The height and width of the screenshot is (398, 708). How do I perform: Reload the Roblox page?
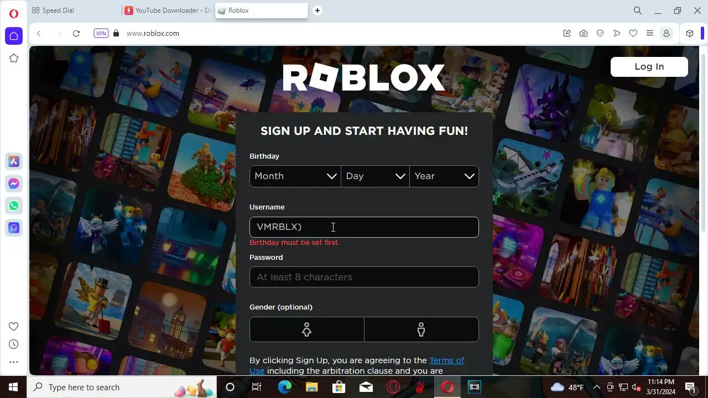click(x=76, y=33)
